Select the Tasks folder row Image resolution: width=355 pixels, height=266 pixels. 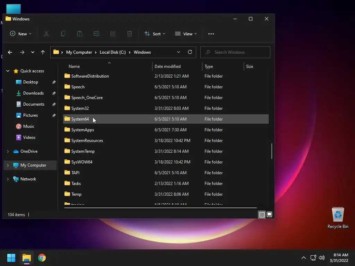tap(166, 184)
